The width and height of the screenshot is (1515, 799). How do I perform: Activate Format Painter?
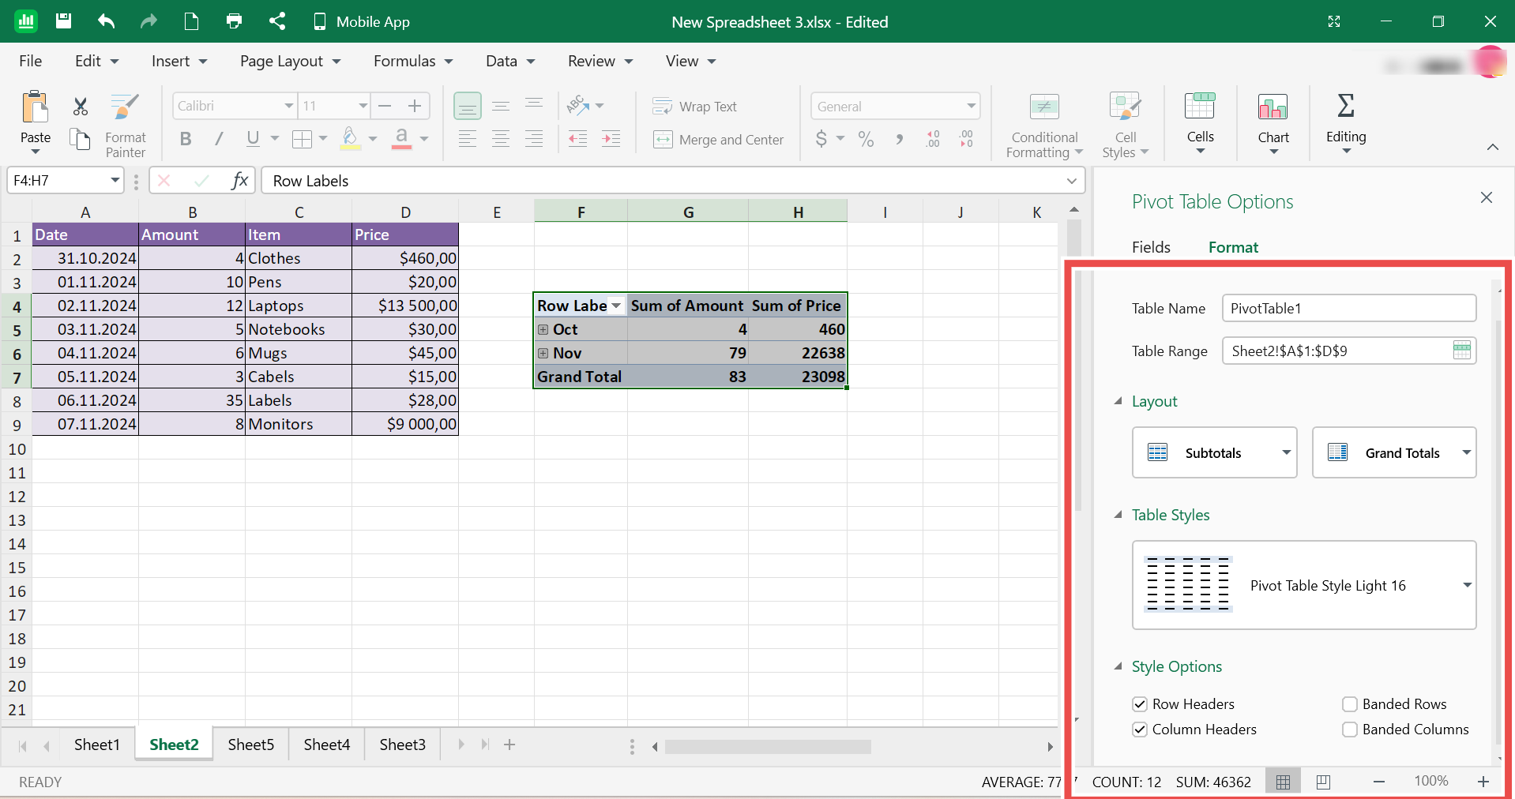coord(126,125)
